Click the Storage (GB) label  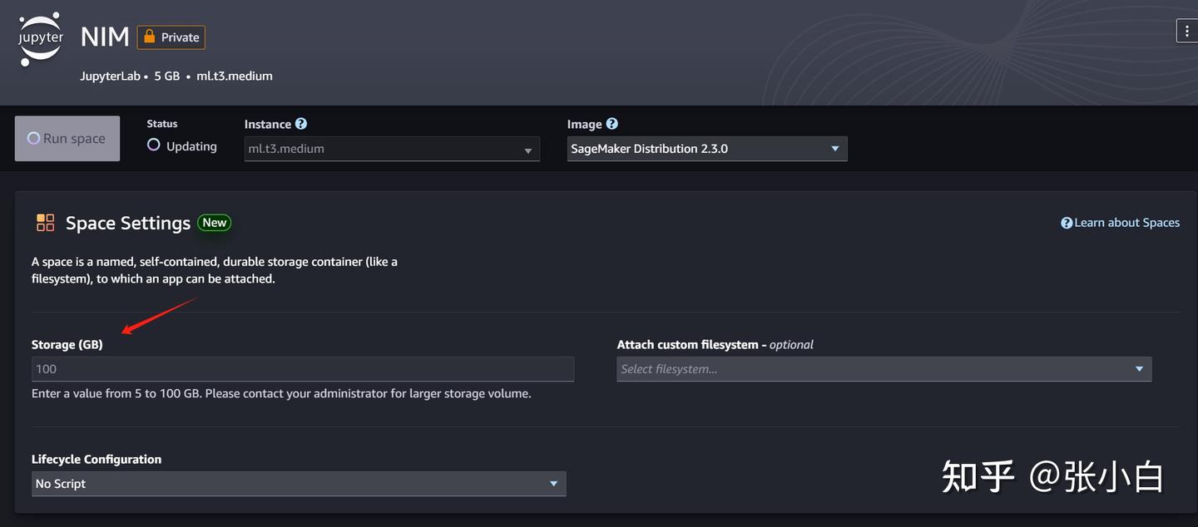67,344
